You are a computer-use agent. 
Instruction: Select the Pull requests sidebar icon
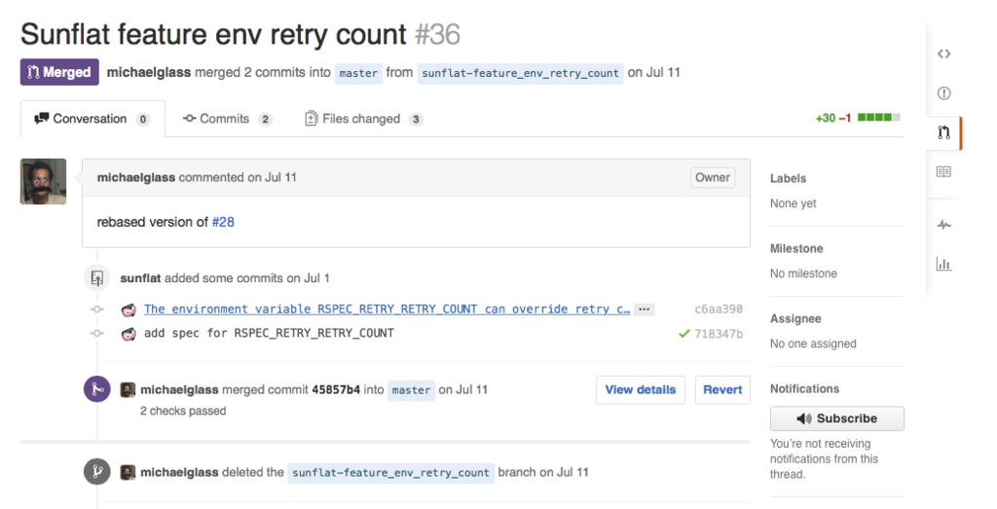click(943, 132)
